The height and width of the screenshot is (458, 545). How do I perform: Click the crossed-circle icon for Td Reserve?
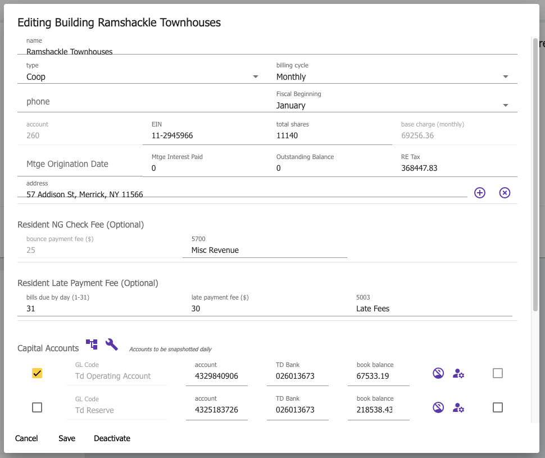pyautogui.click(x=438, y=407)
